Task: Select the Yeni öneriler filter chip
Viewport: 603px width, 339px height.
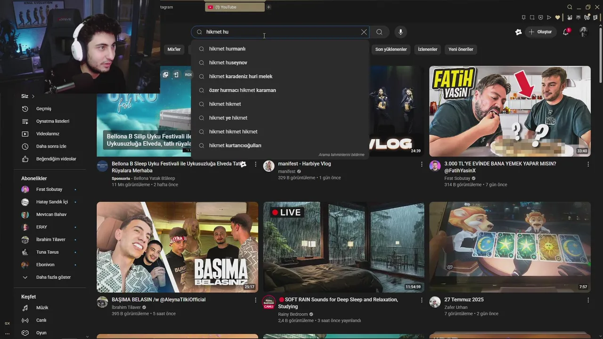Action: (x=461, y=49)
